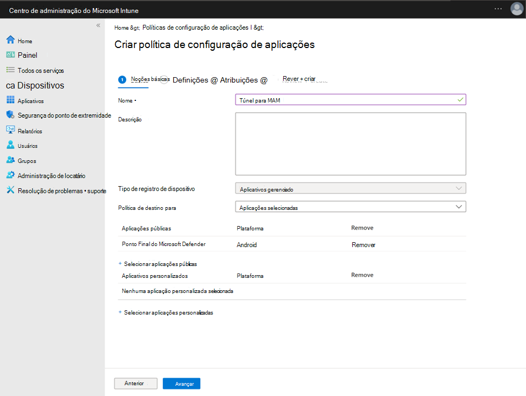Switch to the Rever + criar tab
The width and height of the screenshot is (526, 396).
[299, 79]
